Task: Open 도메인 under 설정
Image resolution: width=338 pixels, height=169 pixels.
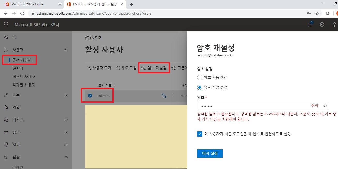Action: [18, 167]
